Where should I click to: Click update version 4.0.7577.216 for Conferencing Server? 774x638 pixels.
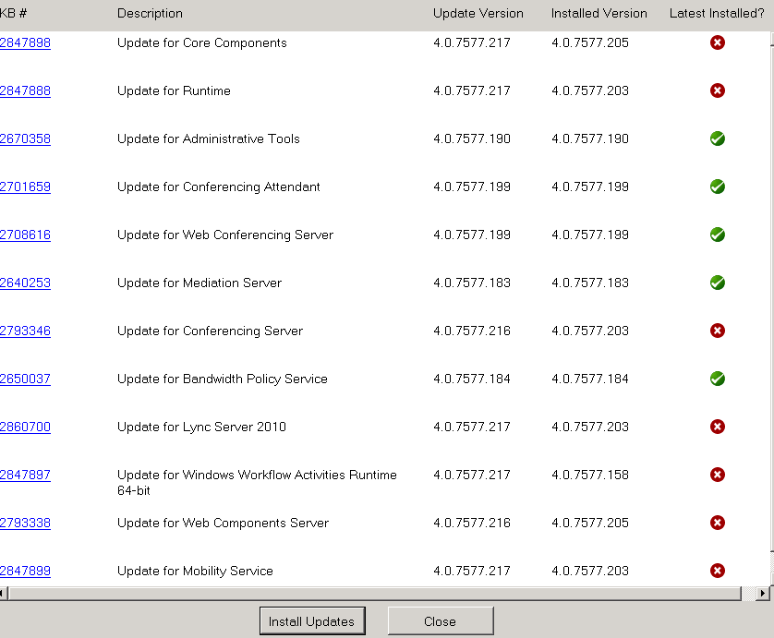click(x=471, y=331)
